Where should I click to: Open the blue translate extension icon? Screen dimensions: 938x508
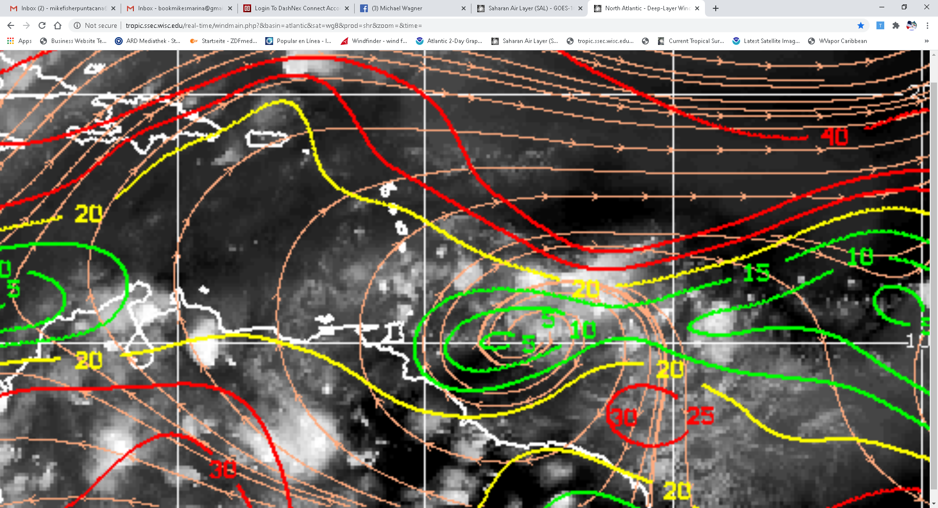[880, 25]
